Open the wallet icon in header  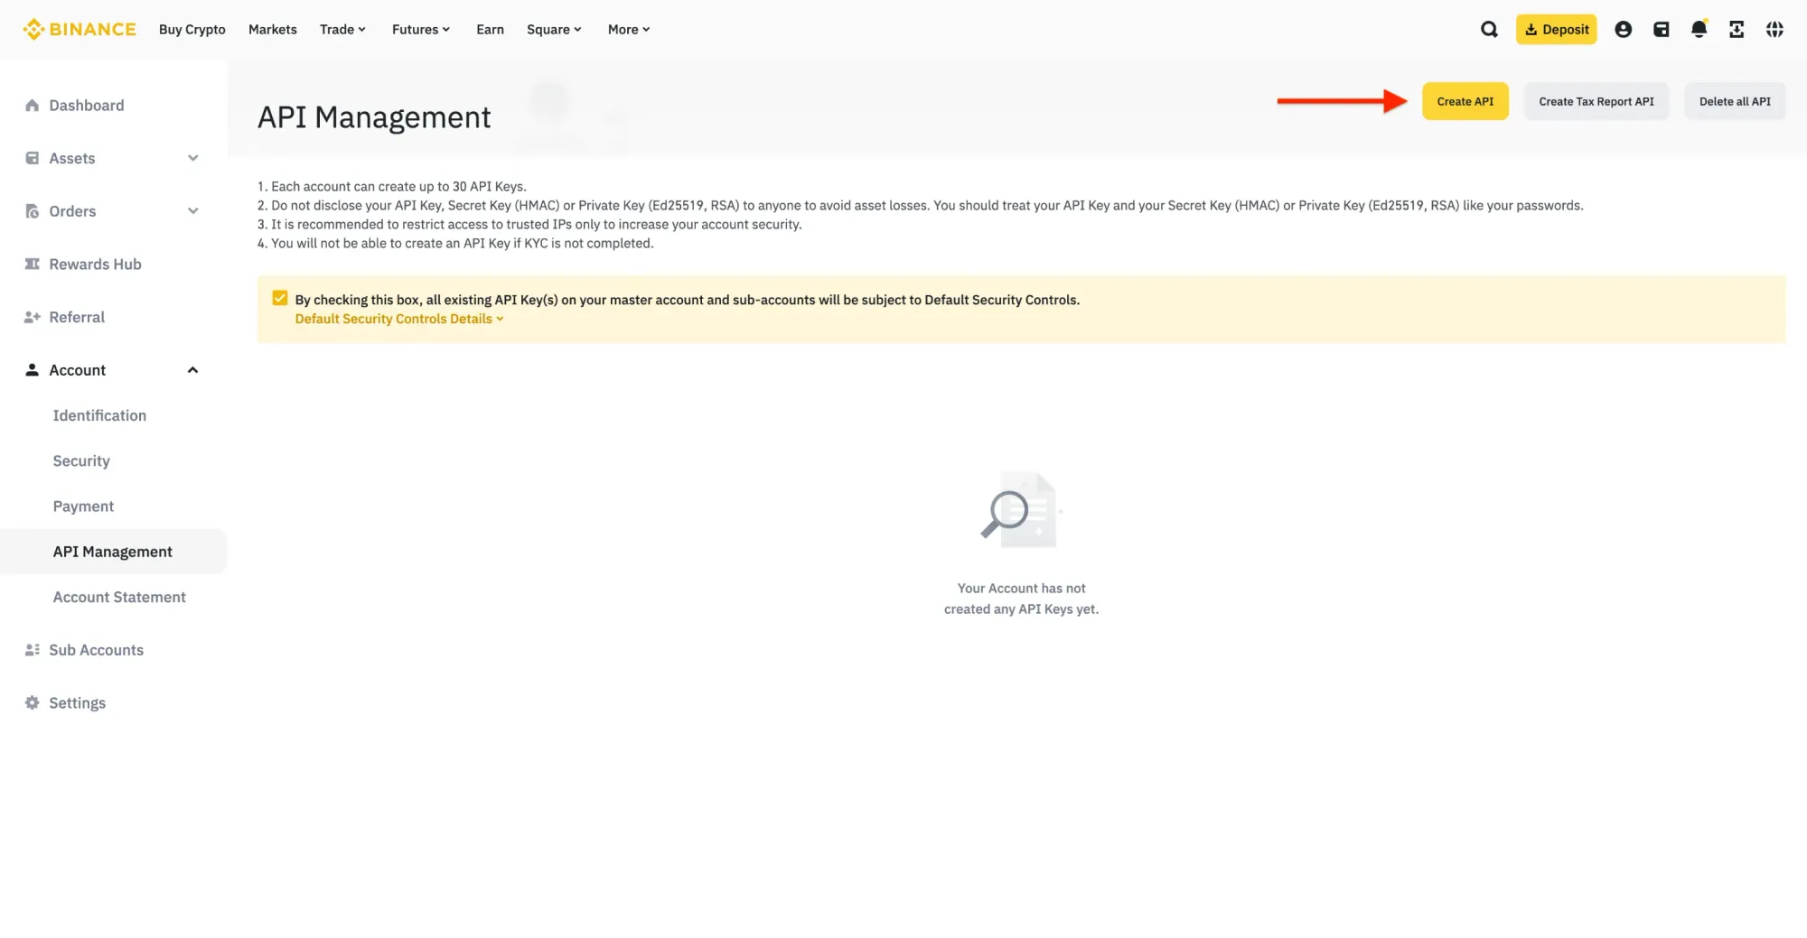(1661, 30)
